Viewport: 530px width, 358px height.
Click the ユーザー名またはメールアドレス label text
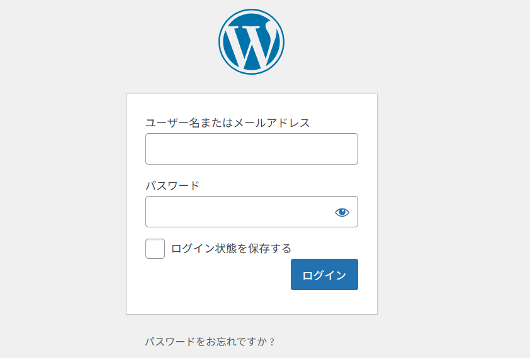[x=227, y=123]
